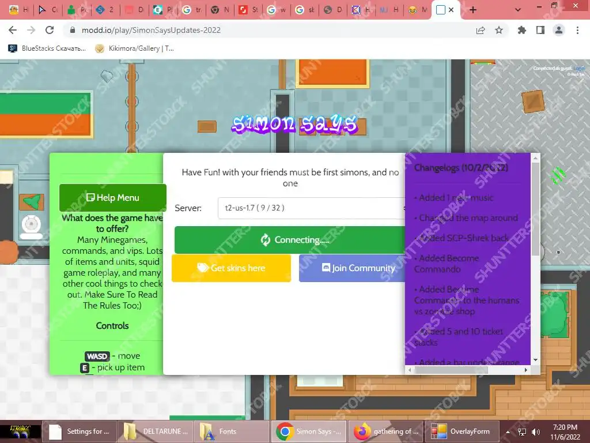
Task: Click the Changelogs scrollbar down arrow
Action: click(535, 360)
